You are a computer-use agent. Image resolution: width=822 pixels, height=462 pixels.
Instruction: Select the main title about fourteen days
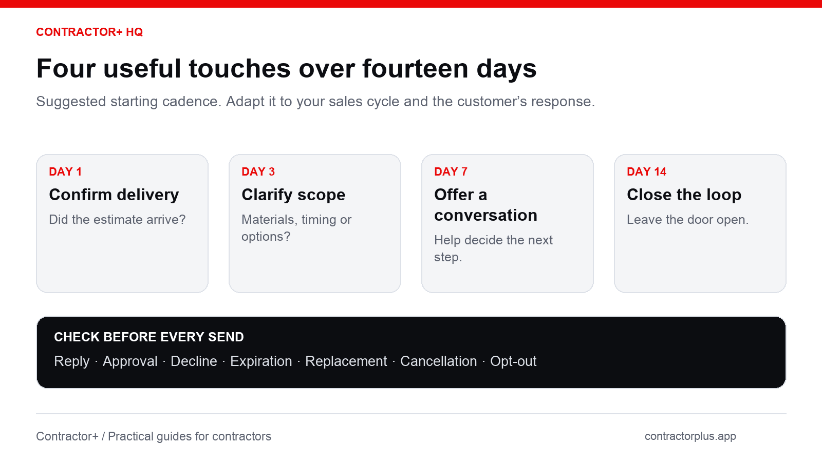[x=286, y=69]
